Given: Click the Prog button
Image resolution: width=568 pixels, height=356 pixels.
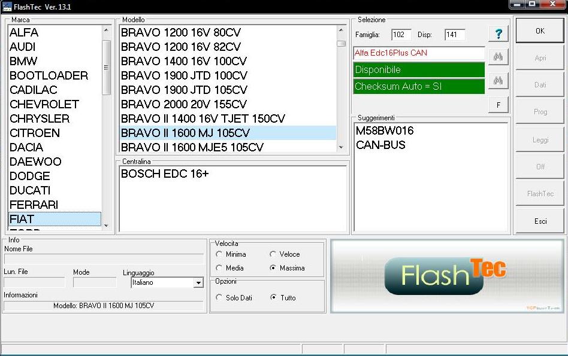Looking at the screenshot, I should coord(540,112).
